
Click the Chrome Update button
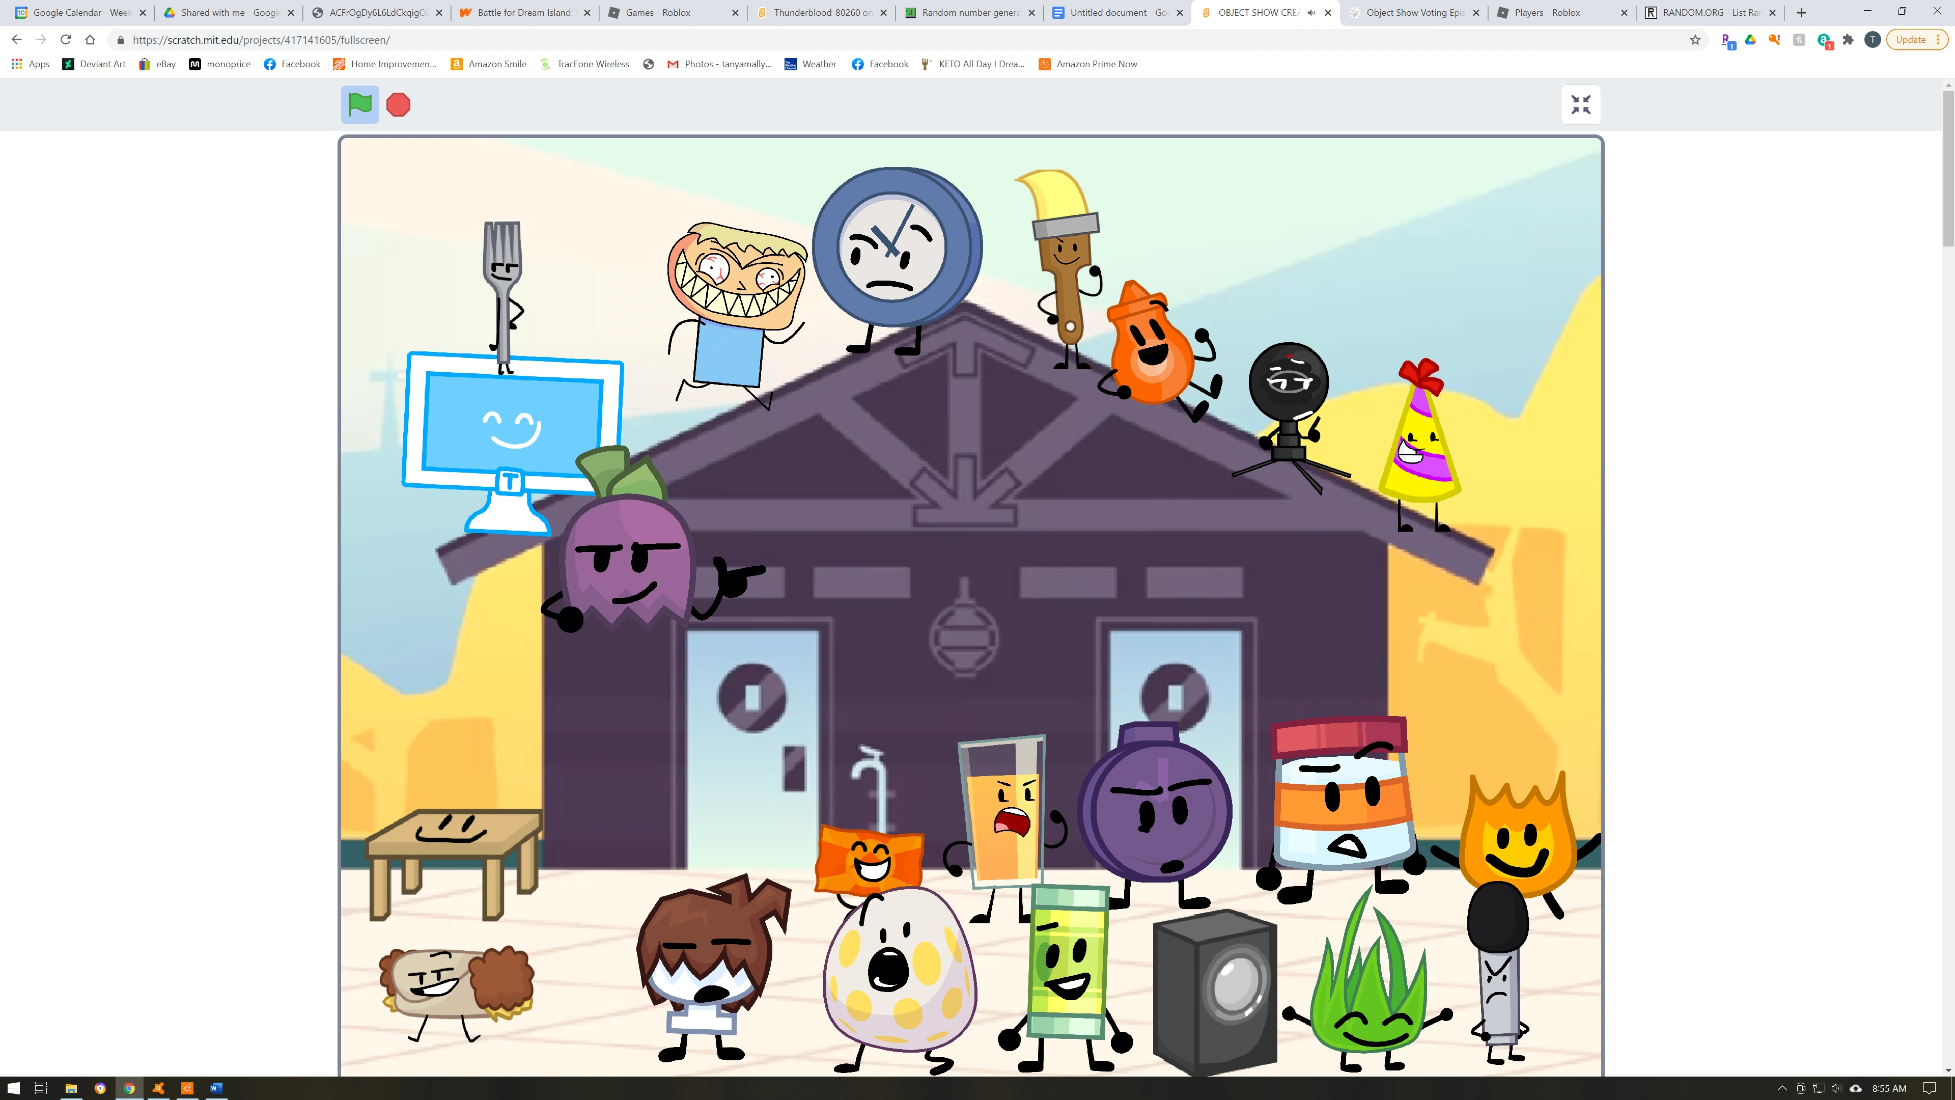click(x=1910, y=40)
